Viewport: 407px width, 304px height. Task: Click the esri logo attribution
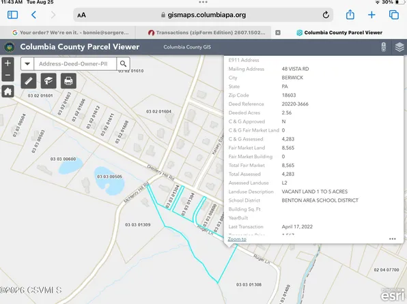[x=393, y=294]
